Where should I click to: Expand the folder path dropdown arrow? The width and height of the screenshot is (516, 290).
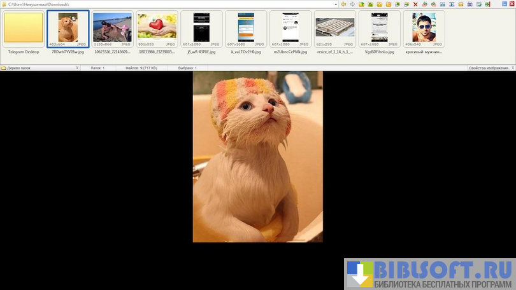click(x=335, y=4)
